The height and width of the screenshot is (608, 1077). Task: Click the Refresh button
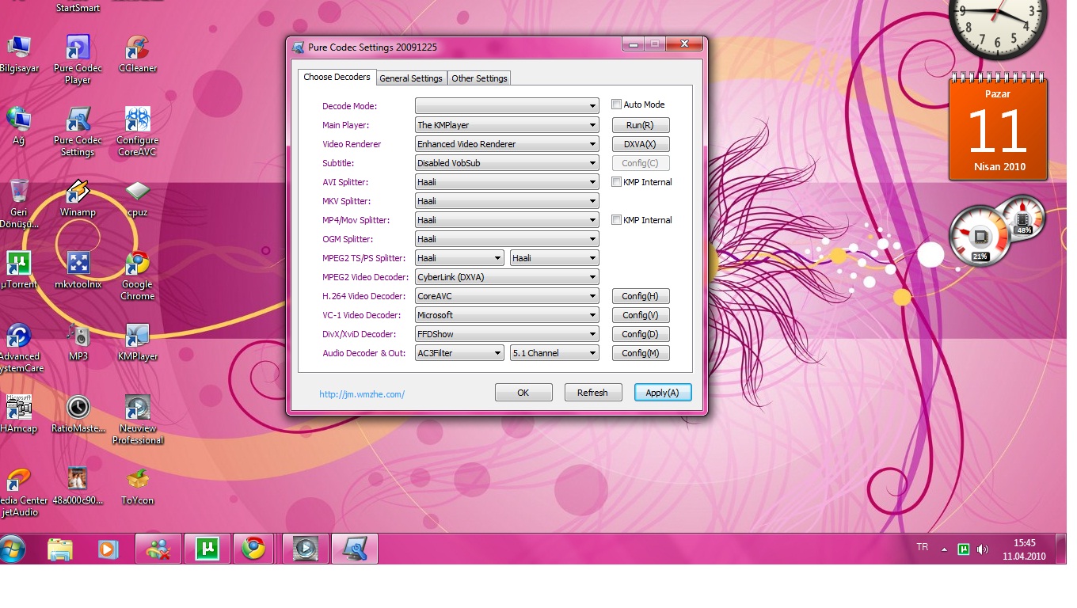[592, 393]
